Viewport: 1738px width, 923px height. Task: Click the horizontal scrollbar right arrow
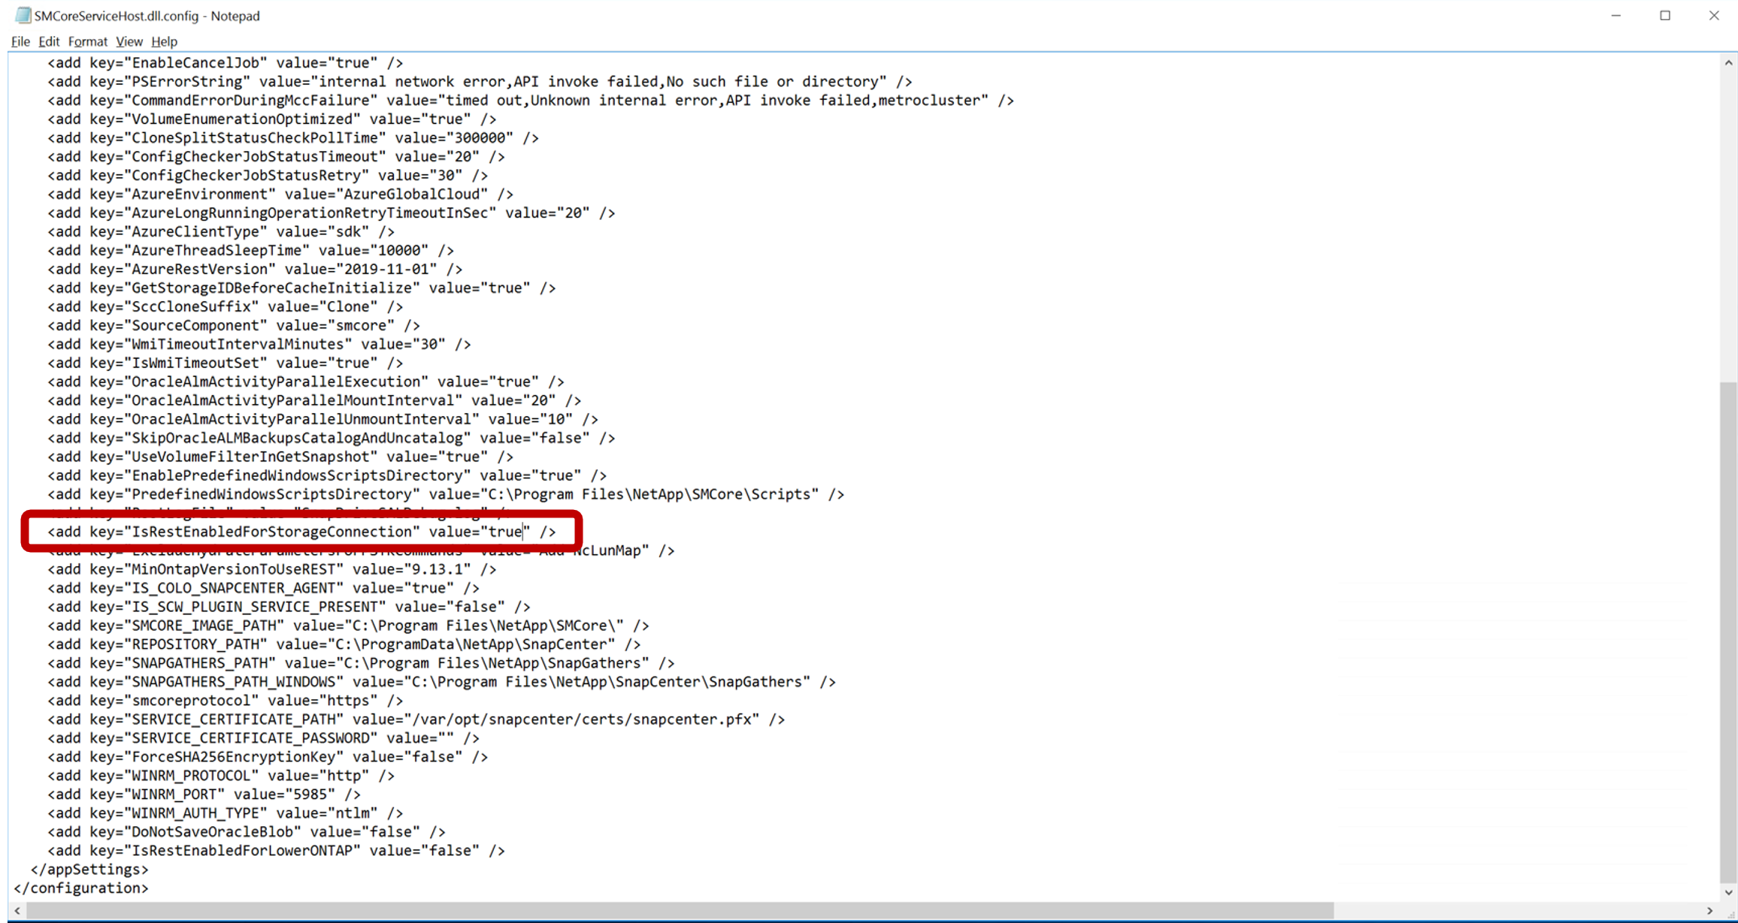coord(1709,910)
